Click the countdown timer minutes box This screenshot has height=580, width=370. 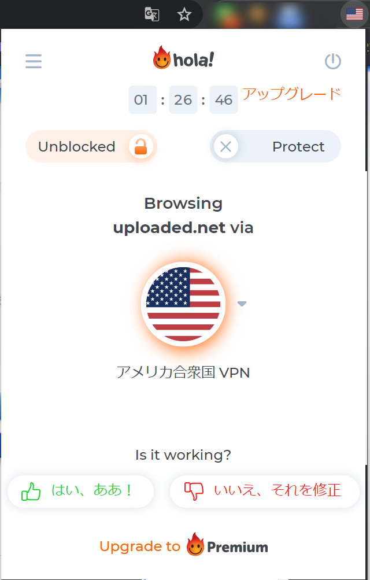pos(183,100)
